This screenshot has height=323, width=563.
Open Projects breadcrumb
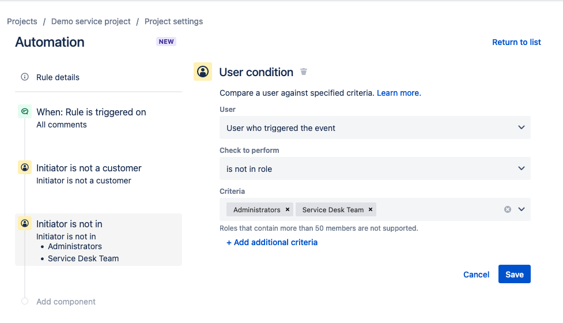click(22, 21)
